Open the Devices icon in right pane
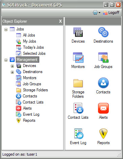 (78, 32)
